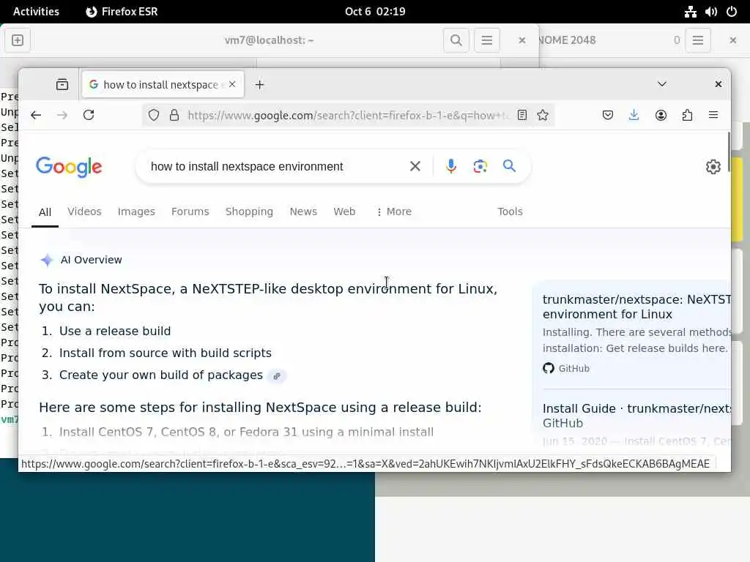Open tracking protection shield icon
750x562 pixels.
click(154, 115)
